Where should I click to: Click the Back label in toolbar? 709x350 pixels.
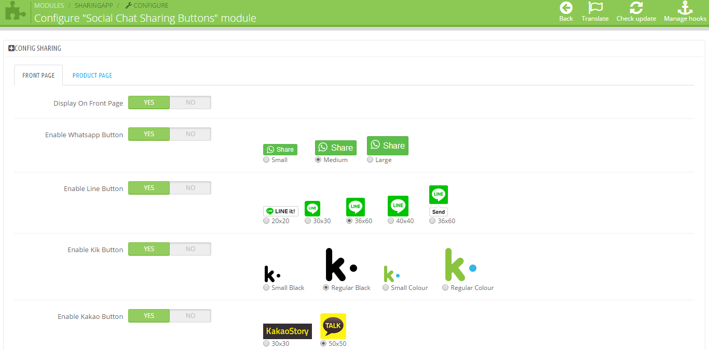pos(566,19)
